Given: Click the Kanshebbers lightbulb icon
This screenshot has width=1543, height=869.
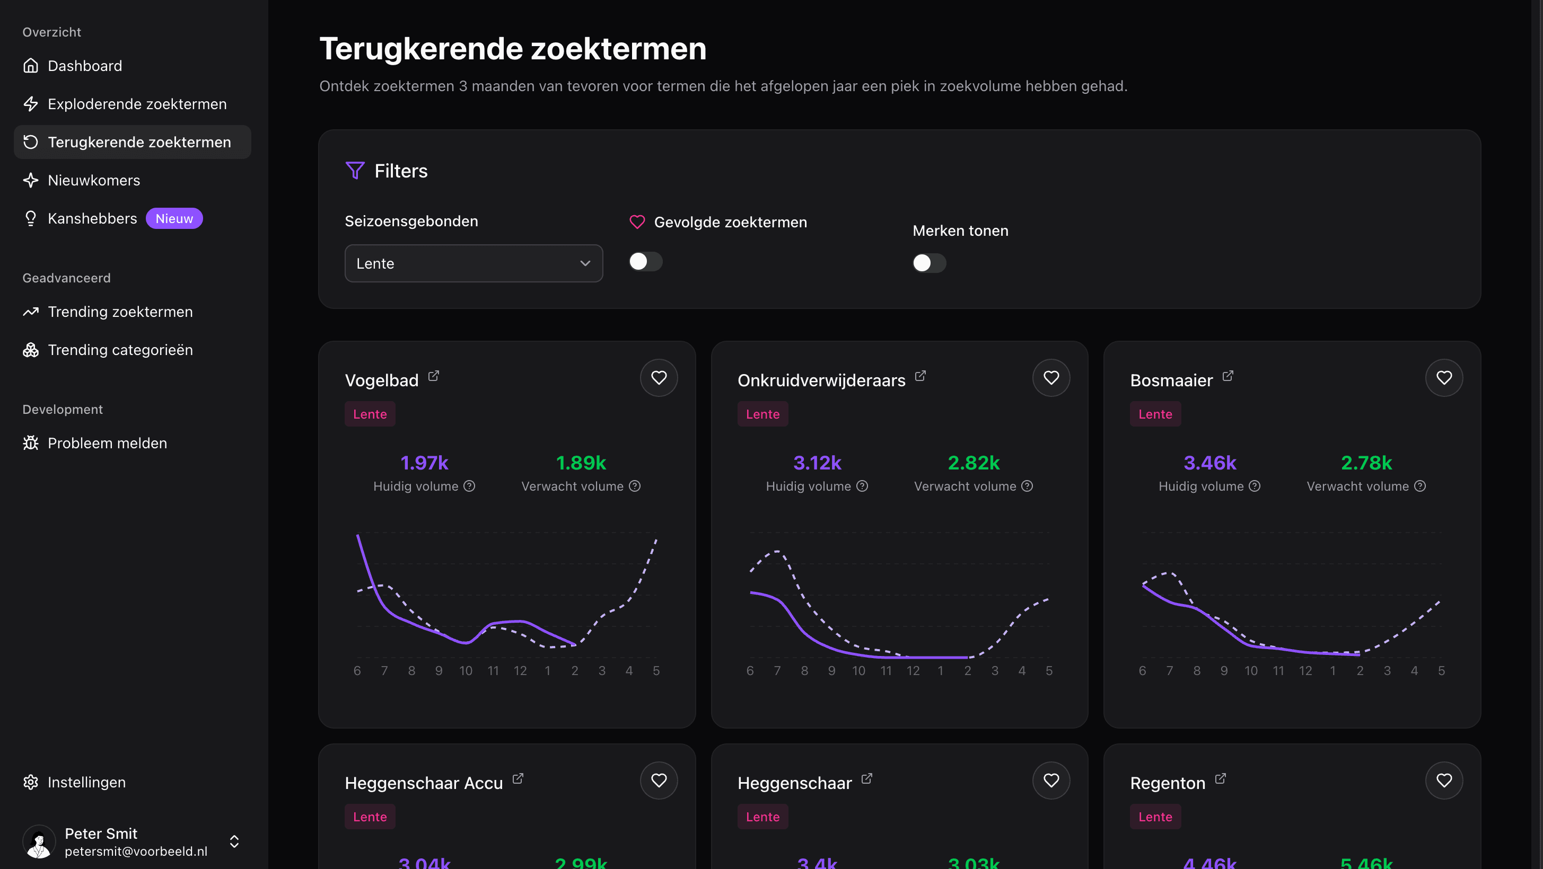Looking at the screenshot, I should point(31,218).
